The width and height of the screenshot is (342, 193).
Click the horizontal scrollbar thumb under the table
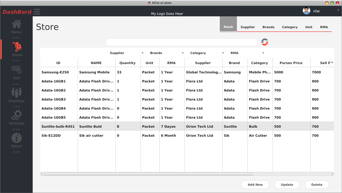click(x=148, y=174)
